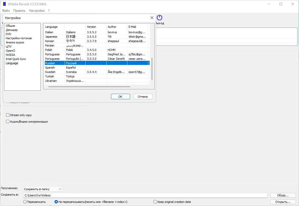Select the Swedish language row
Image resolution: width=299 pixels, height=206 pixels.
coord(96,72)
